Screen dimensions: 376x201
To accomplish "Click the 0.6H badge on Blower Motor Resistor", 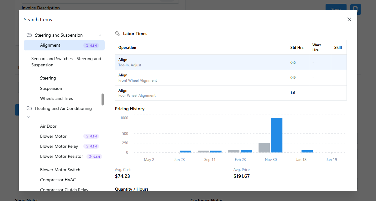I will coord(94,156).
